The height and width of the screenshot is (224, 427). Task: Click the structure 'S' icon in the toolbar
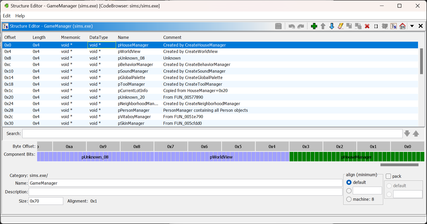(x=394, y=26)
